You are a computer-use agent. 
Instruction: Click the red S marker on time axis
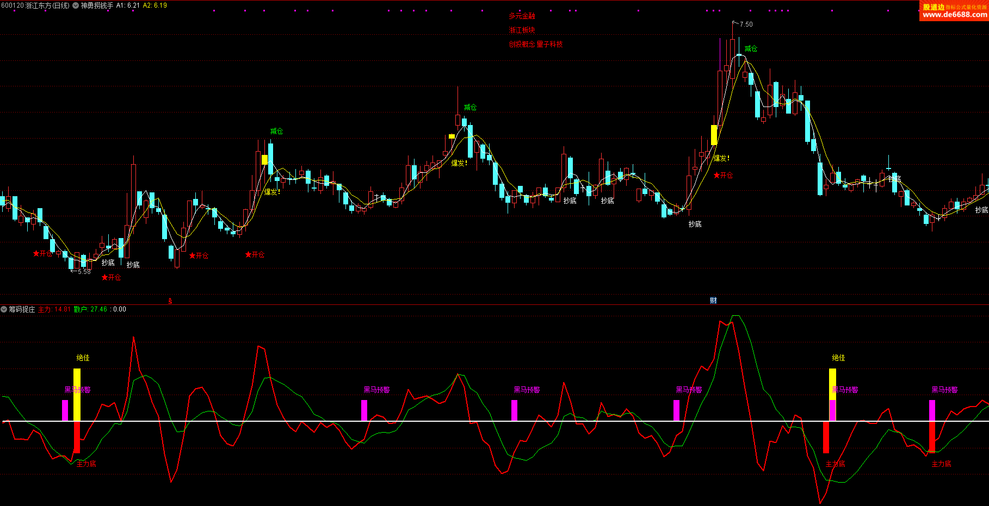170,301
